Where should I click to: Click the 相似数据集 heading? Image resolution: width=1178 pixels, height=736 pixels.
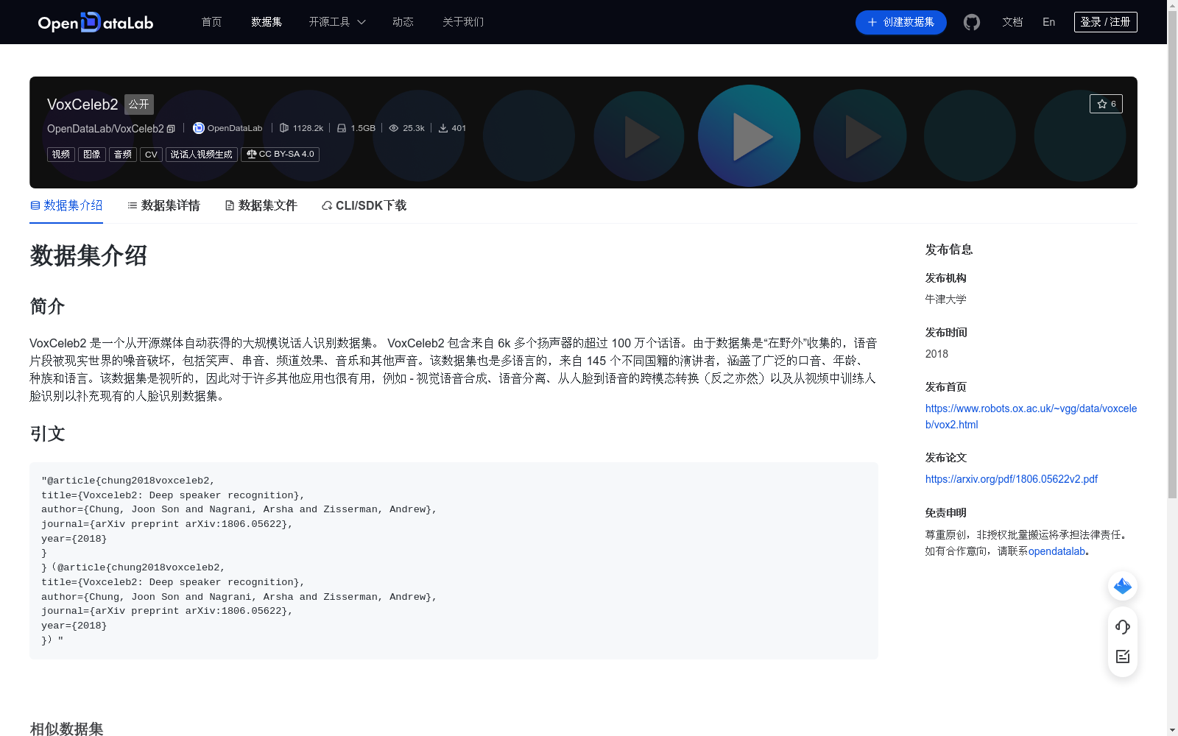[66, 729]
